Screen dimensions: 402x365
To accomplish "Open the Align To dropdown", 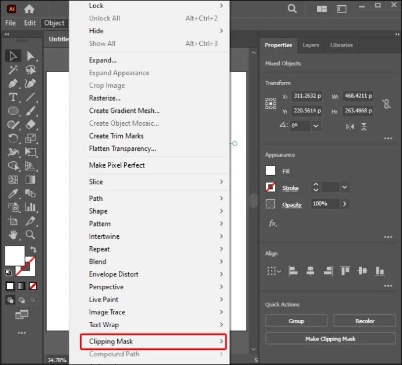I will [274, 271].
